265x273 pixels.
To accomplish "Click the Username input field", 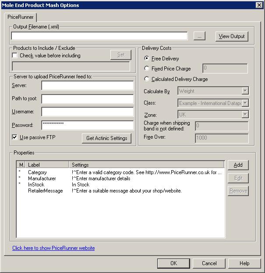I will (x=88, y=112).
